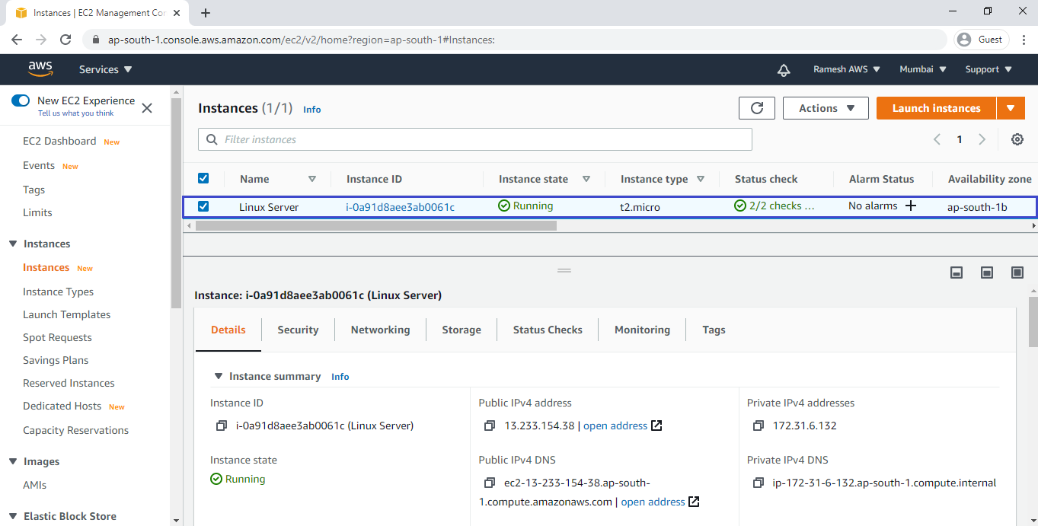Switch to the Storage tab
Screen dimensions: 1038x526
(462, 330)
